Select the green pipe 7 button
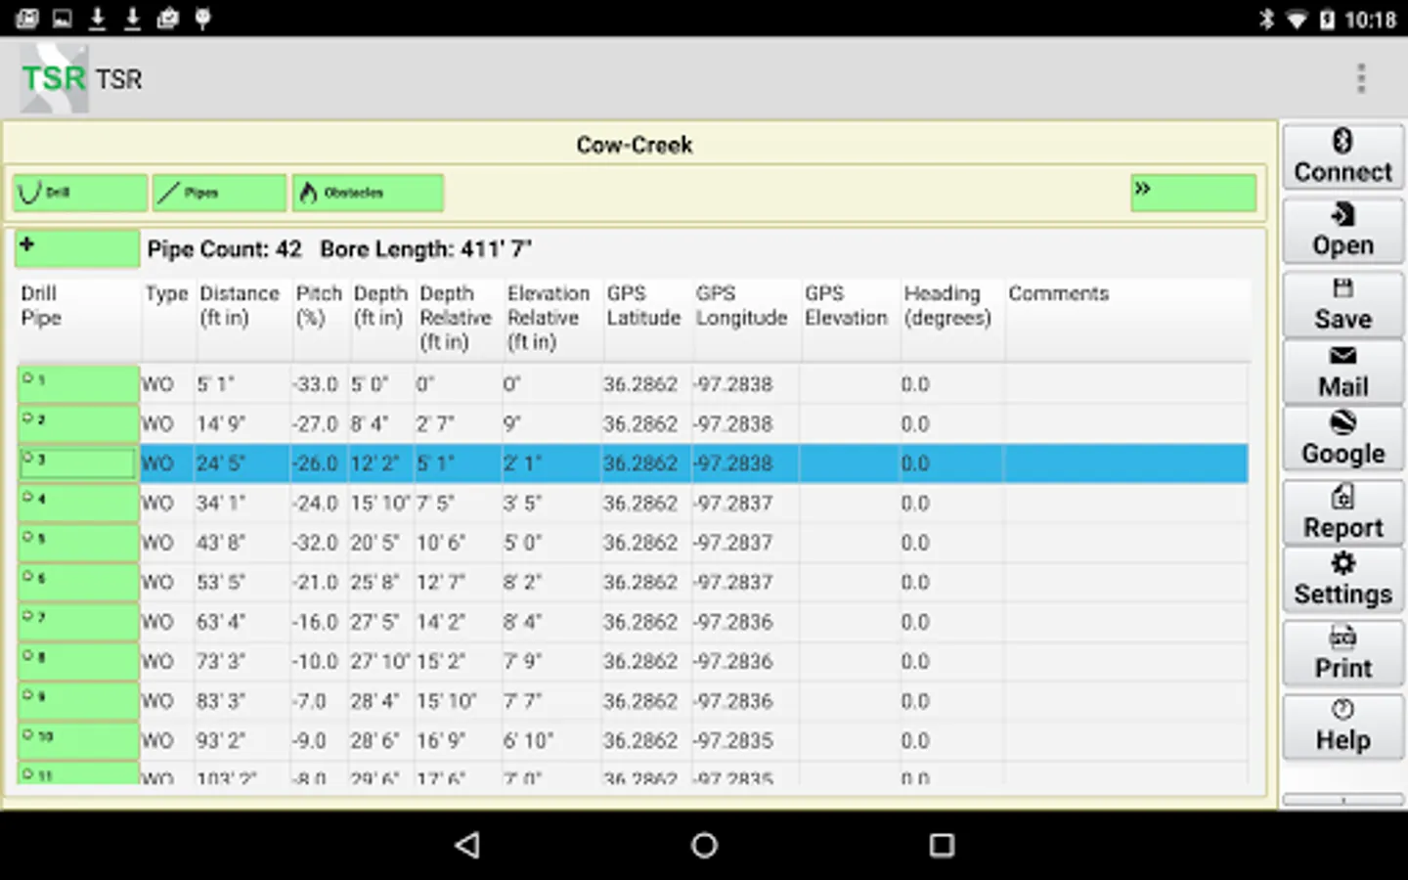 click(78, 622)
